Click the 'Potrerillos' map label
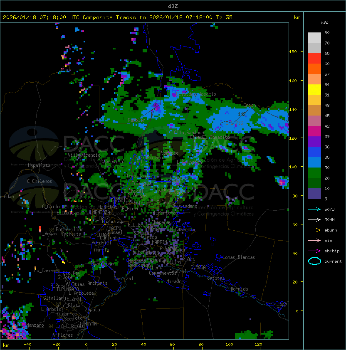346x350 pixels. [x=69, y=229]
